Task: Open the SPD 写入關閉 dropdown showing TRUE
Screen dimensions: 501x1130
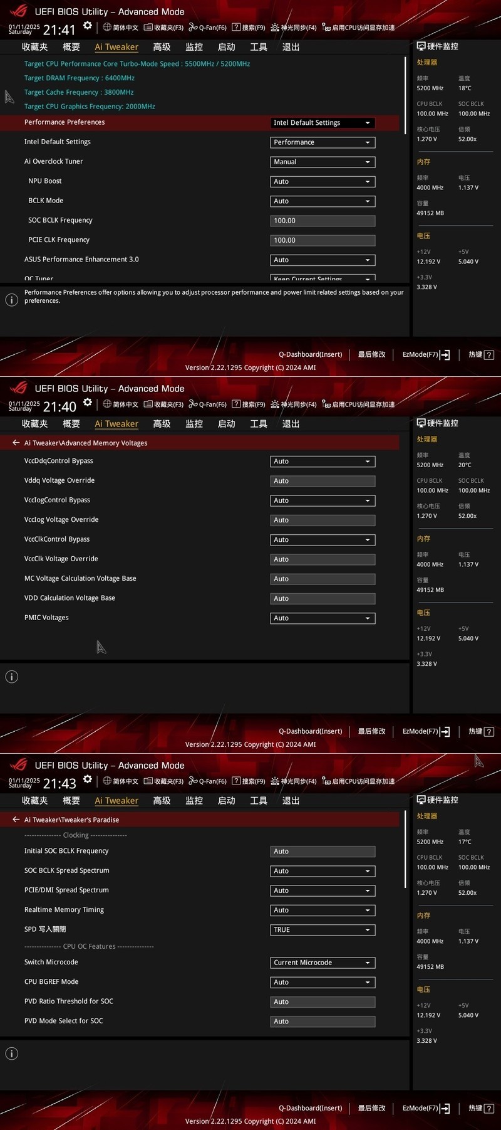Action: 323,930
